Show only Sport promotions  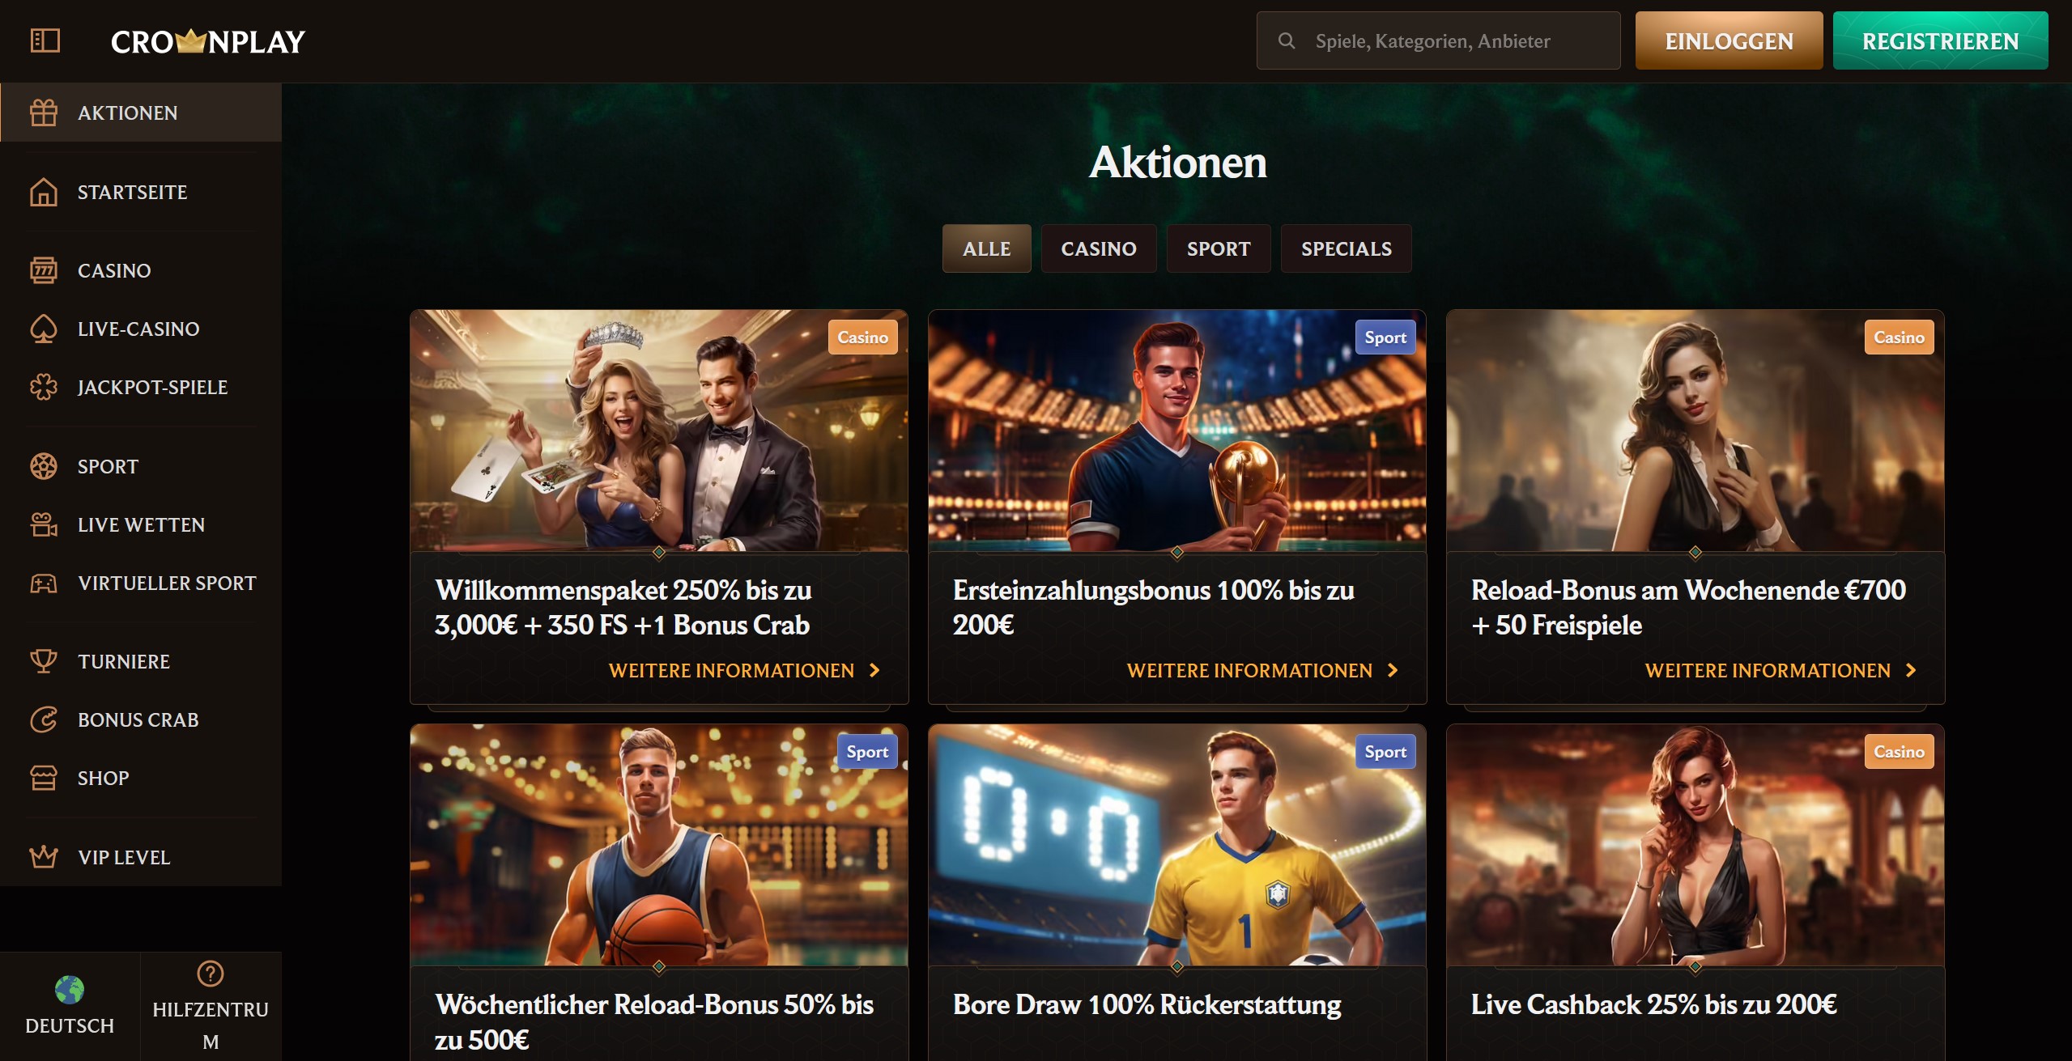coord(1218,248)
